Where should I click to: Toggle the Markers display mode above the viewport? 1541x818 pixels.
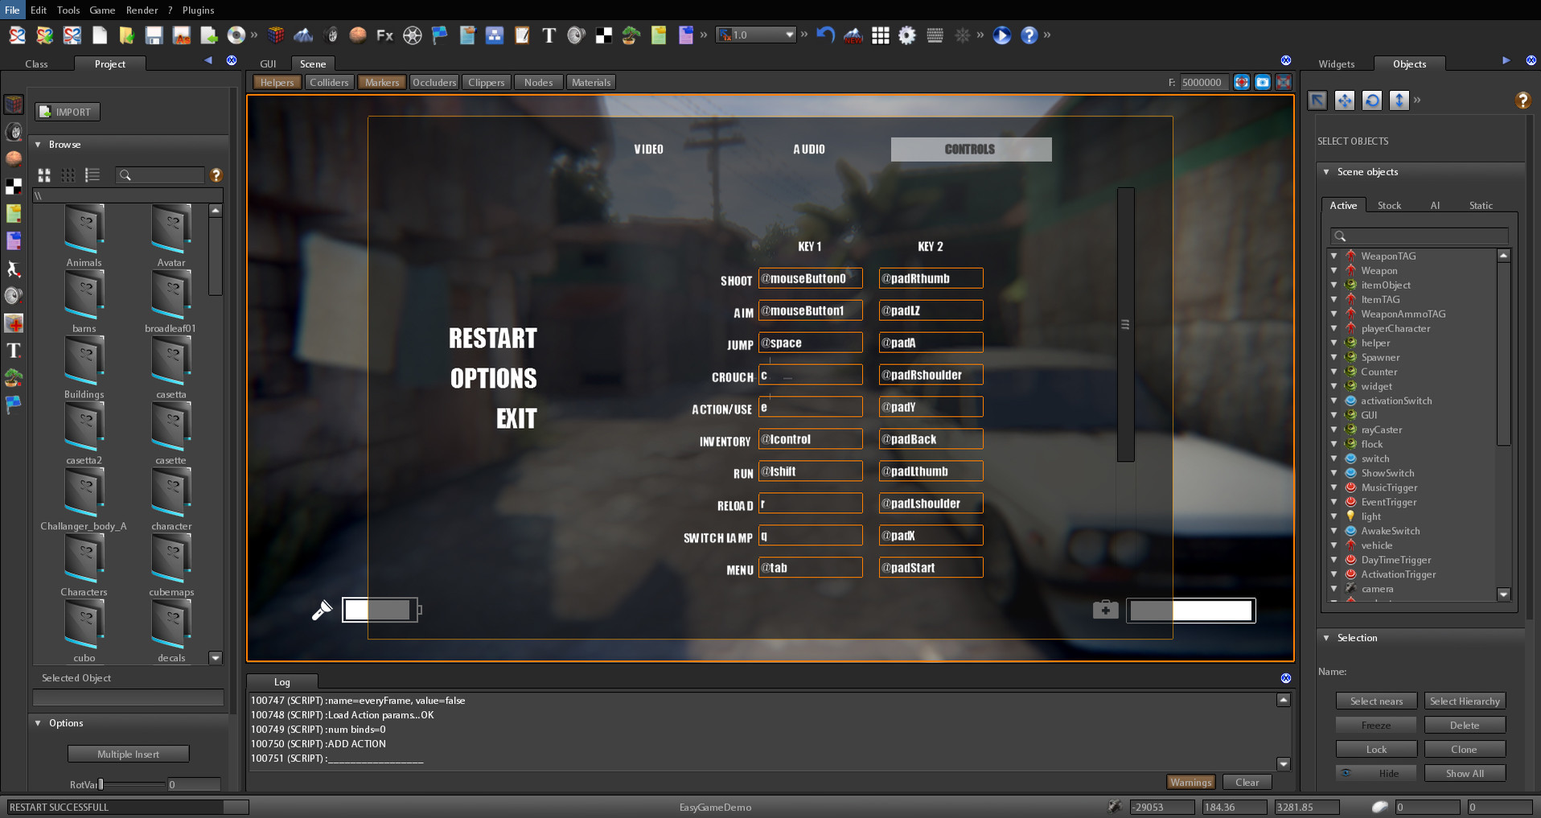point(381,81)
